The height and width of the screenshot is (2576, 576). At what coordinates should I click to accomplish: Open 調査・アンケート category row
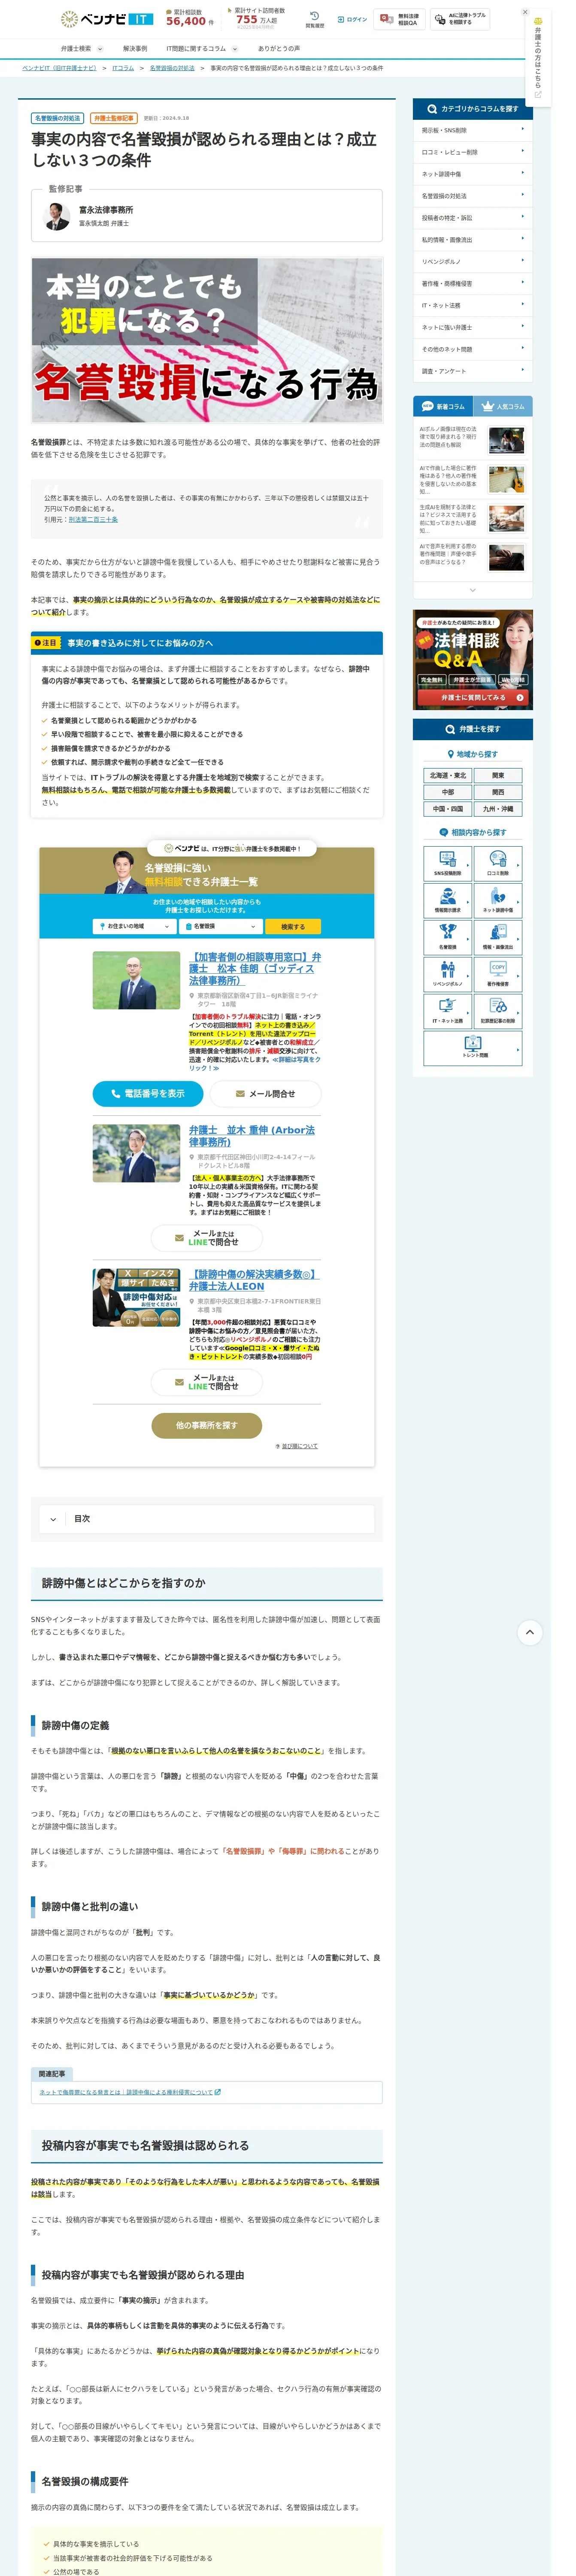pos(473,371)
